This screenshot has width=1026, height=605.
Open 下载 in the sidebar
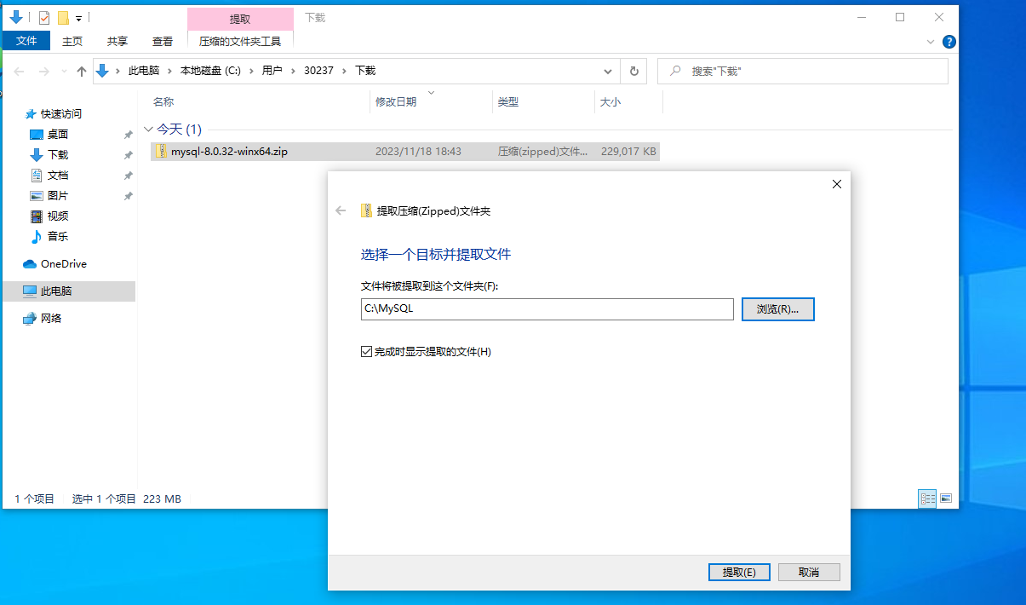point(57,154)
